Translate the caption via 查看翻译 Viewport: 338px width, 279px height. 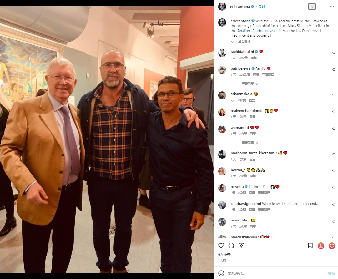pos(244,41)
